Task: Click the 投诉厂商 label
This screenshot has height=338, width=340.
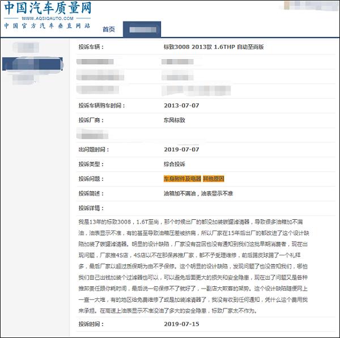Action: point(91,120)
